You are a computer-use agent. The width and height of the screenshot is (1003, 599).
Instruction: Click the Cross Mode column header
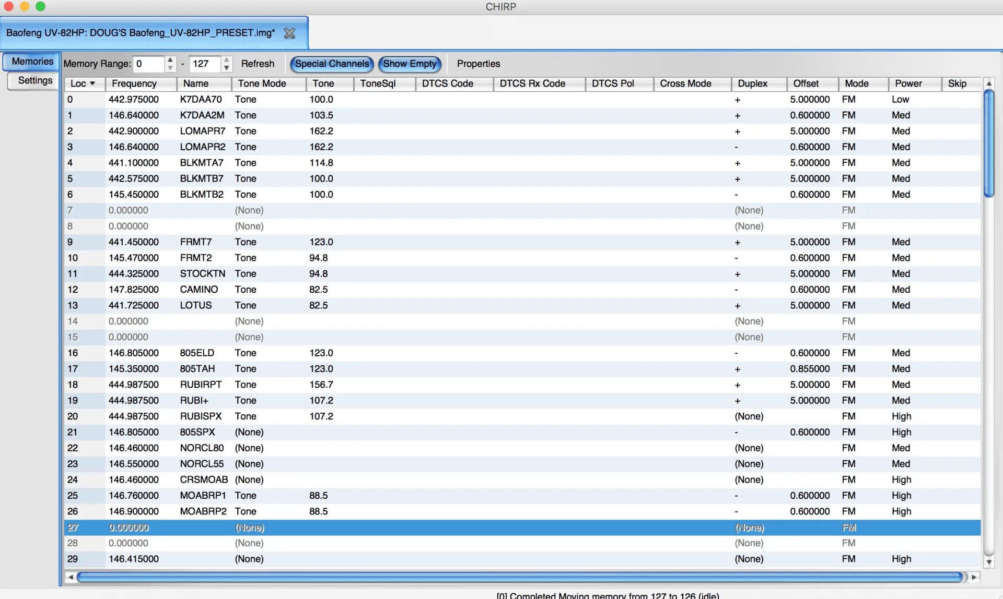(693, 83)
